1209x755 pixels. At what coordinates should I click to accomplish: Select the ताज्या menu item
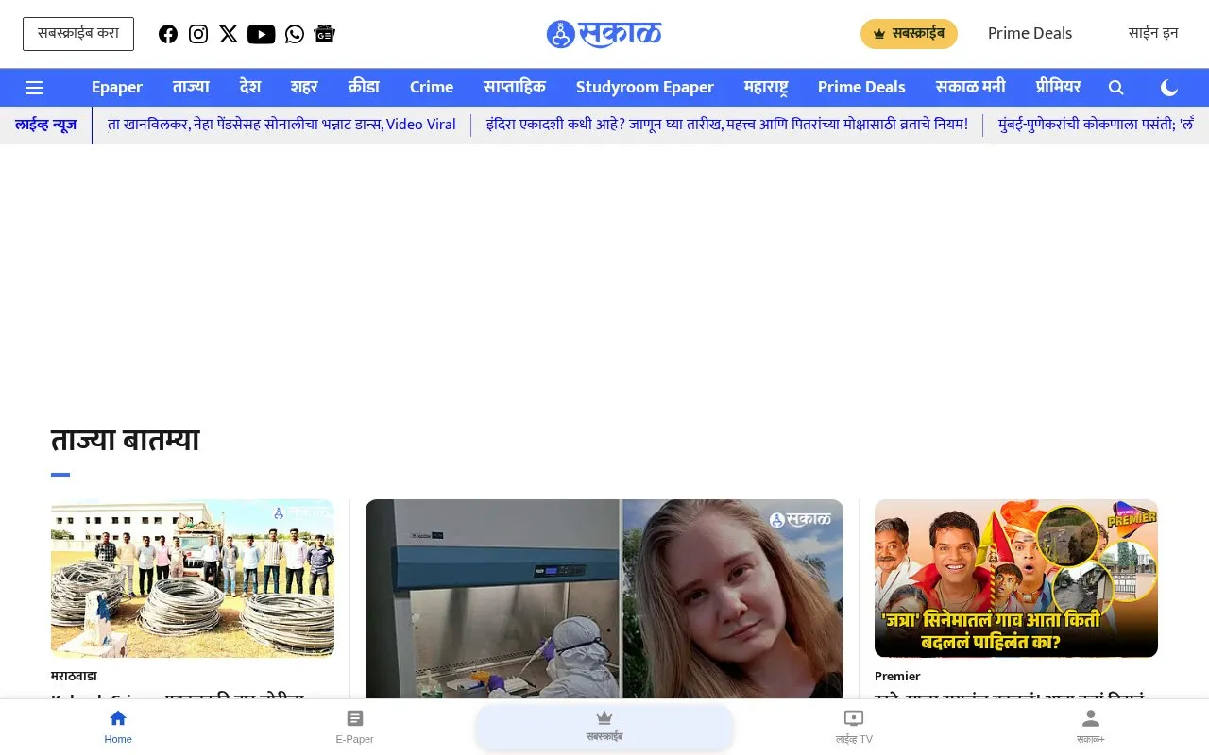[191, 88]
